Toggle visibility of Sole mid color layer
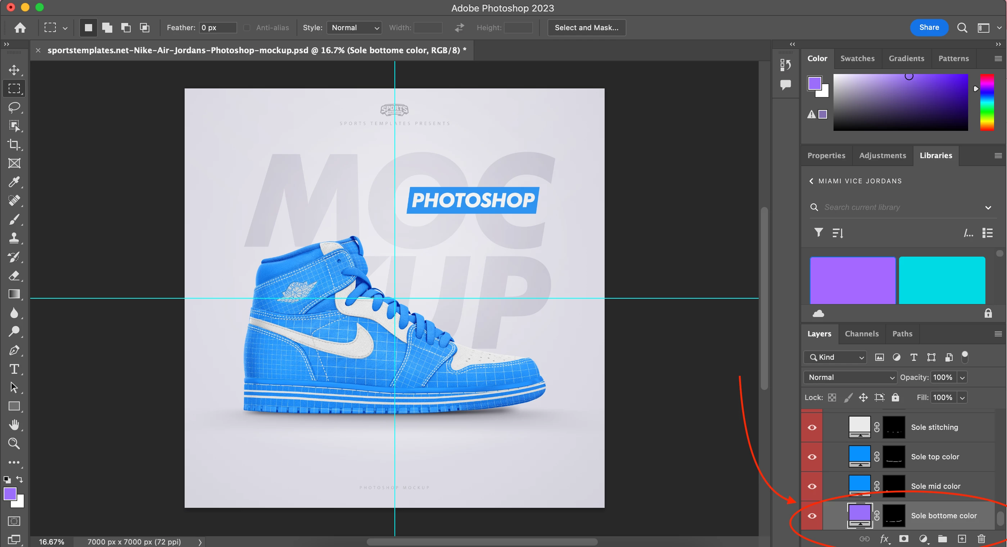Image resolution: width=1007 pixels, height=547 pixels. (x=812, y=487)
